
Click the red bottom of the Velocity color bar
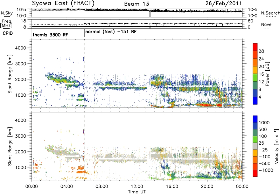pyautogui.click(x=255, y=173)
